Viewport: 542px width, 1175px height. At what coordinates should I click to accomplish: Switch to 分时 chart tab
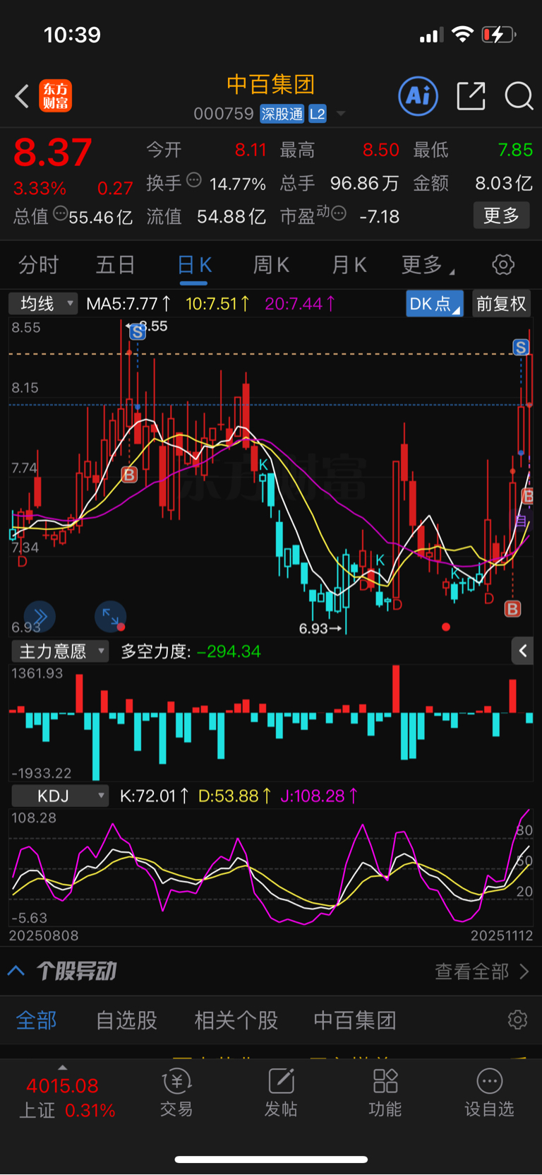pyautogui.click(x=38, y=265)
